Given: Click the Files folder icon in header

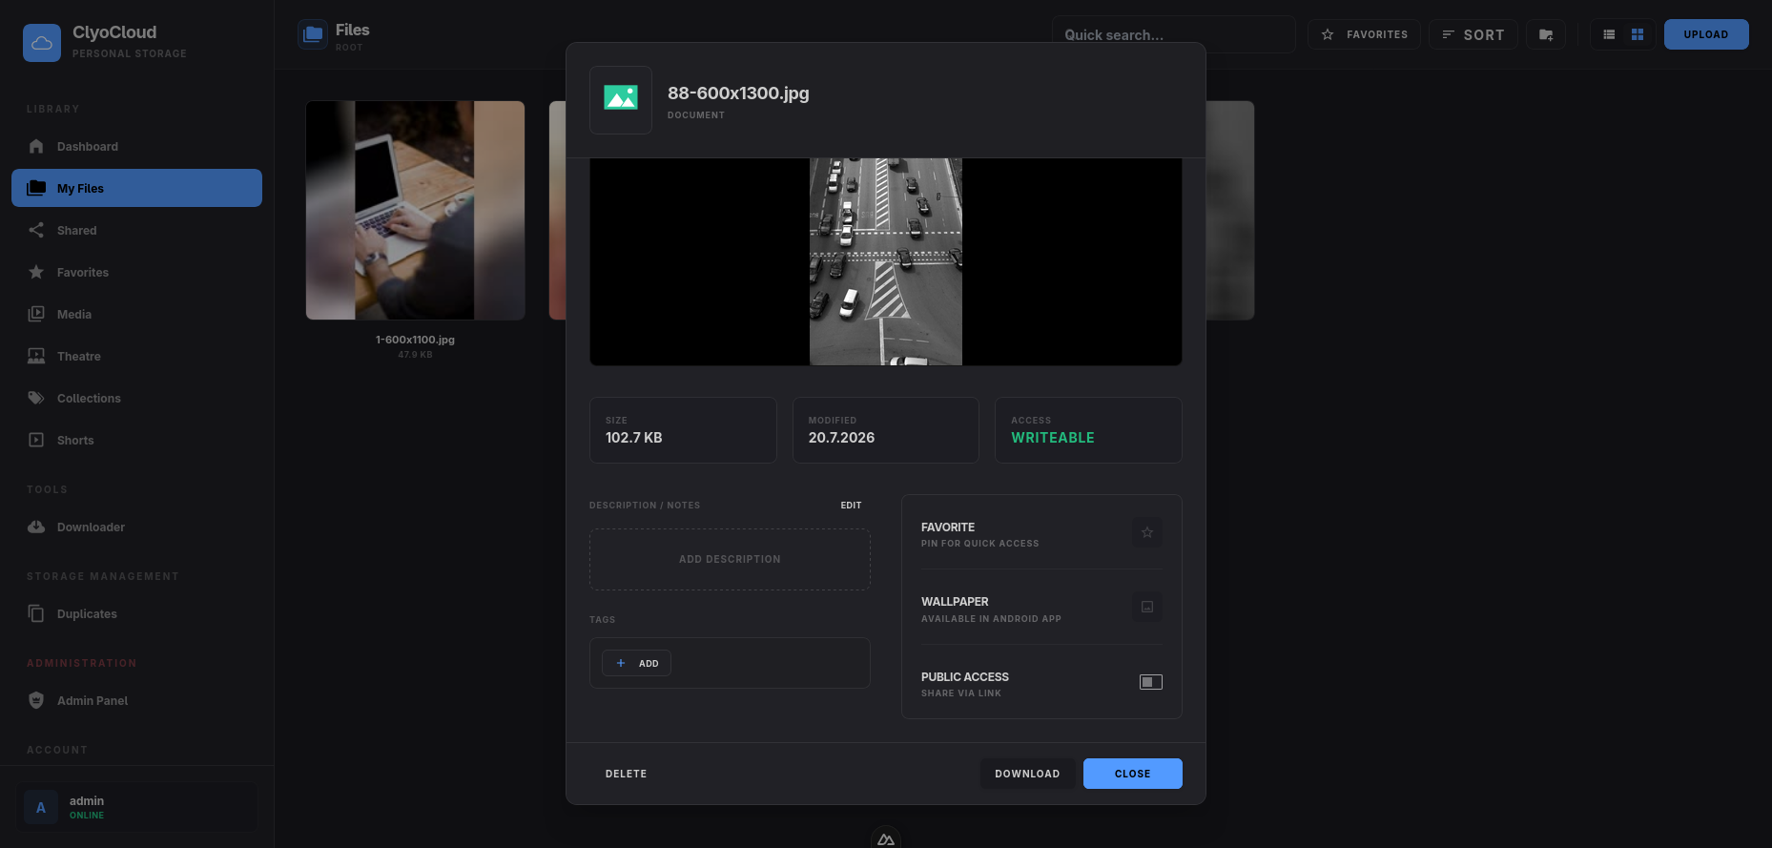Looking at the screenshot, I should pos(313,35).
